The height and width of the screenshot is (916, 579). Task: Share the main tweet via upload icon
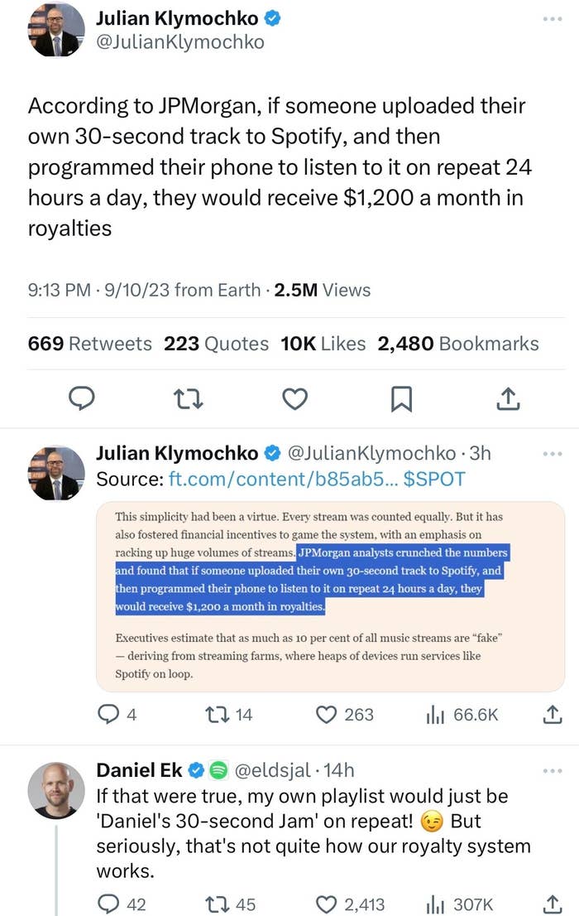point(508,398)
